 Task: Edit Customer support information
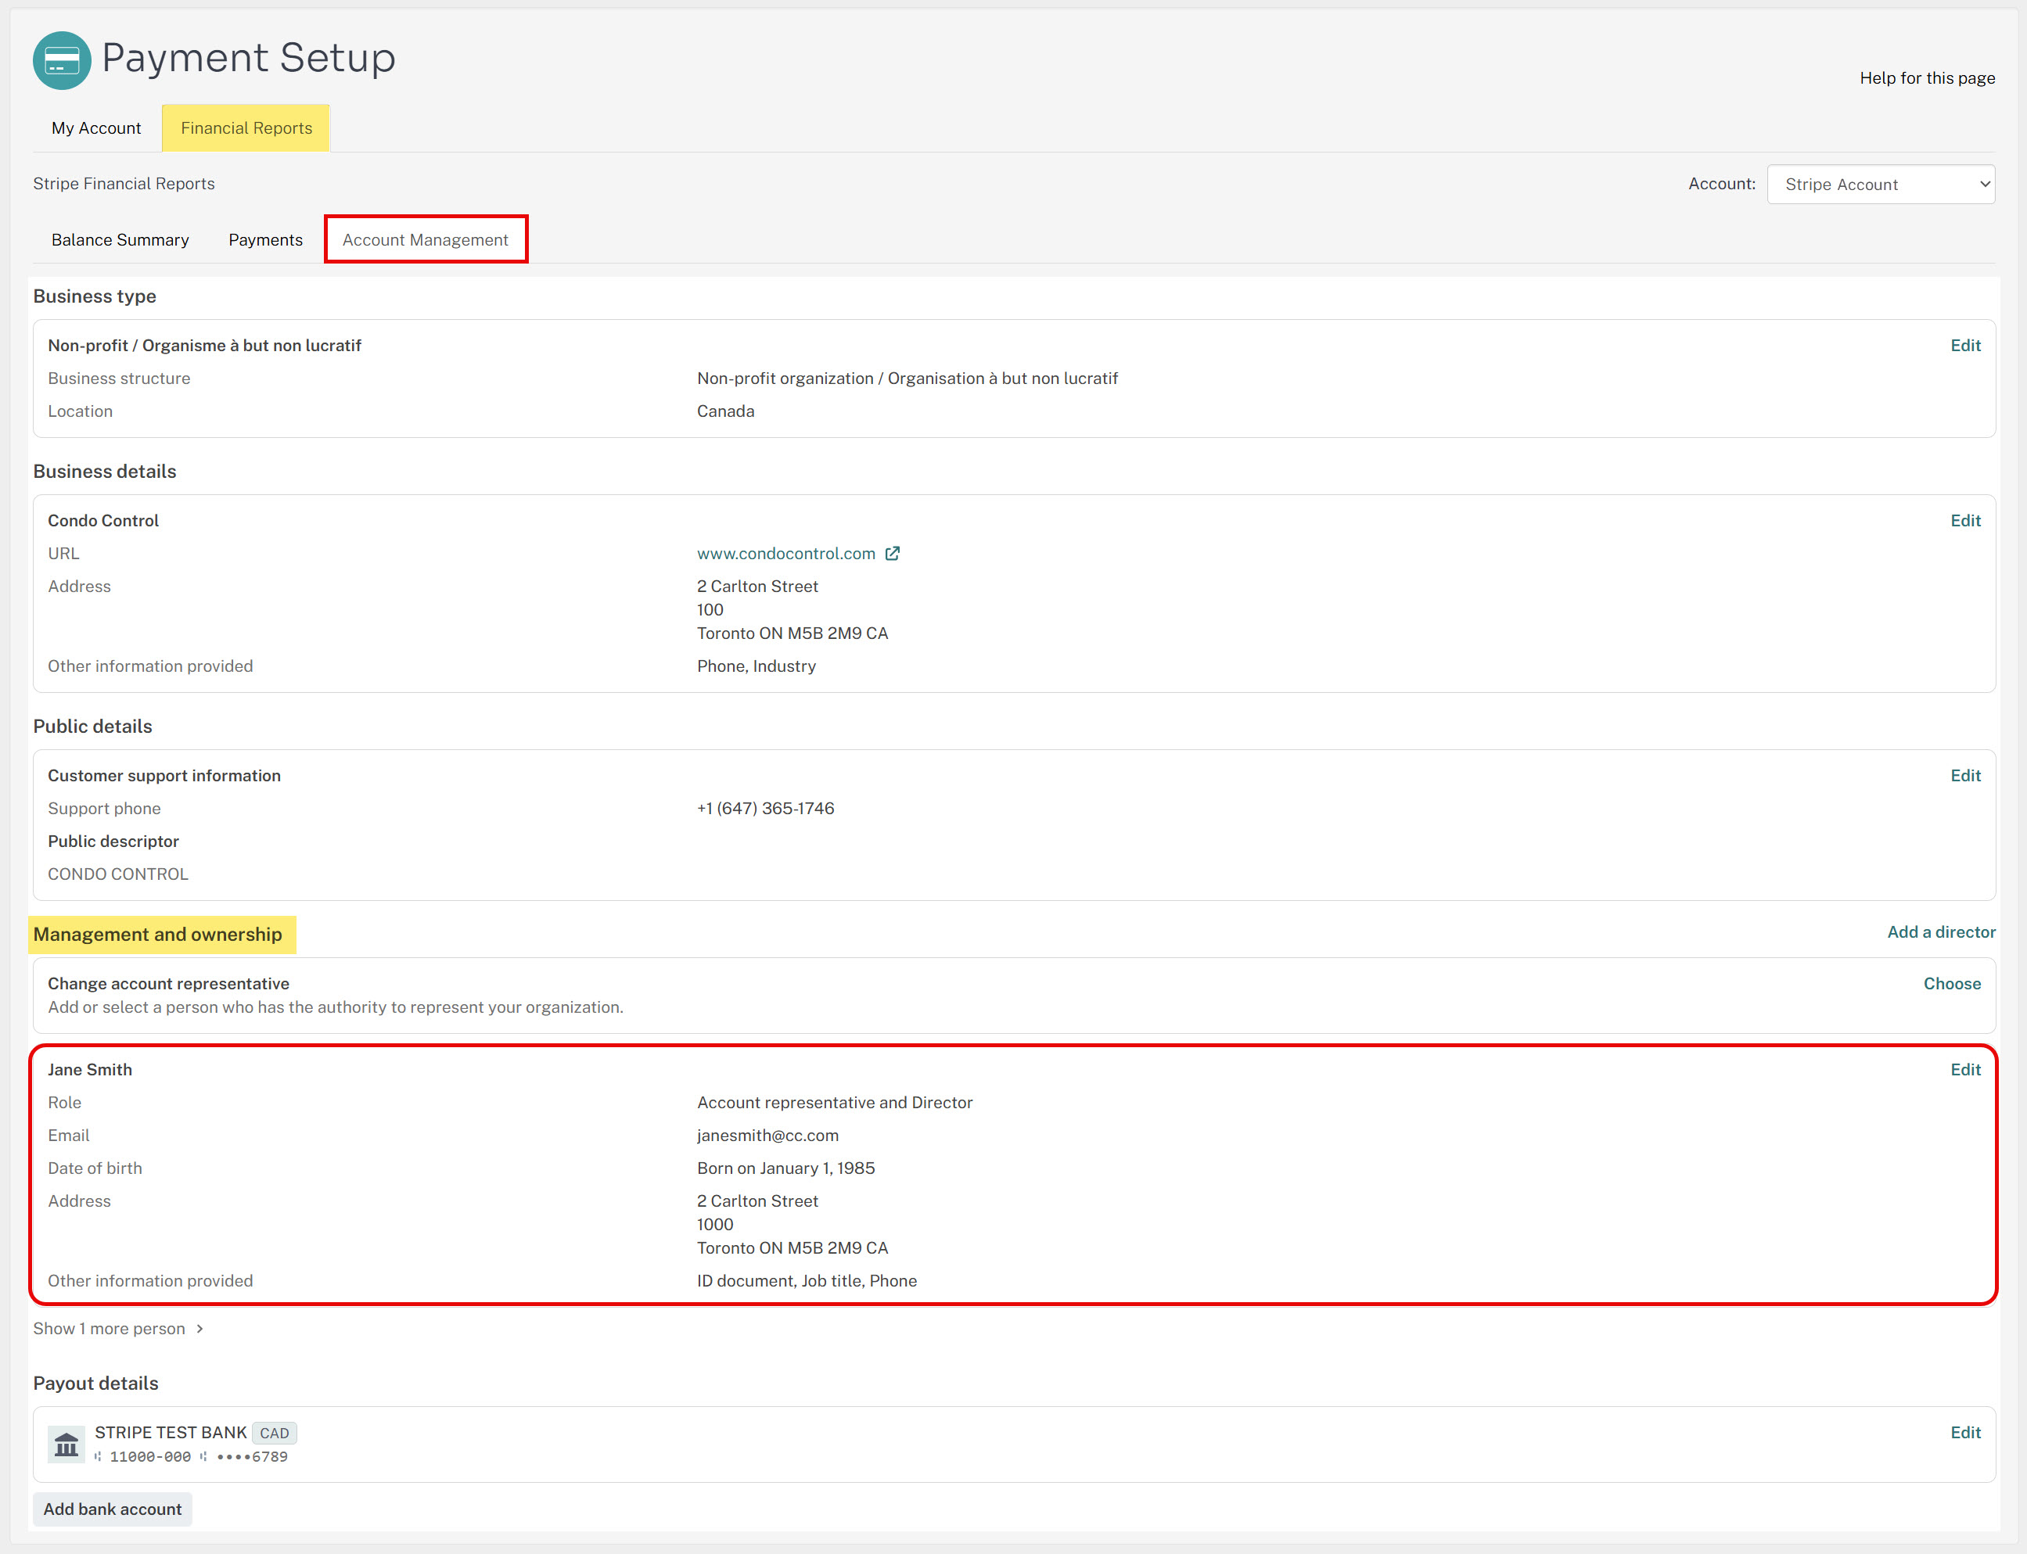(x=1965, y=775)
